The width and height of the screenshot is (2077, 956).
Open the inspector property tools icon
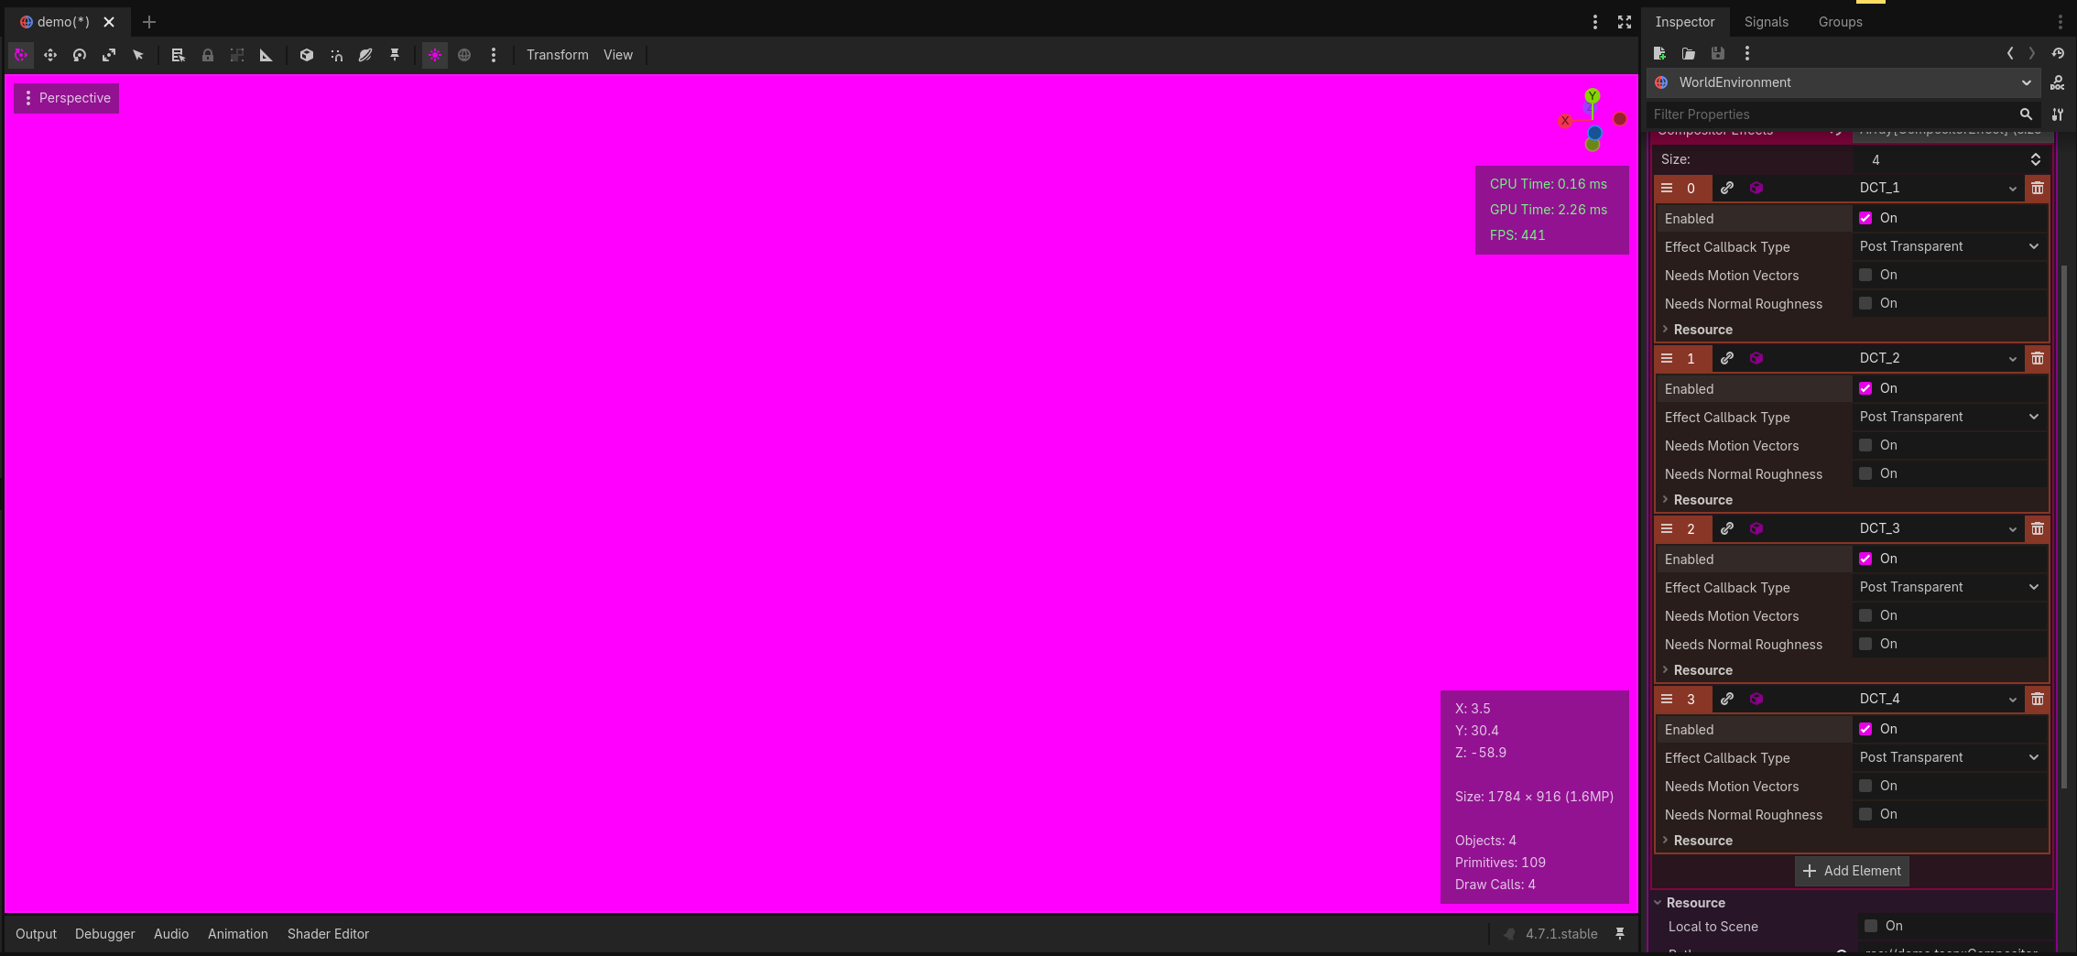(2058, 114)
